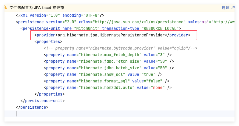Click the closing </persistence> tag
The width and height of the screenshot is (239, 126).
point(32,107)
